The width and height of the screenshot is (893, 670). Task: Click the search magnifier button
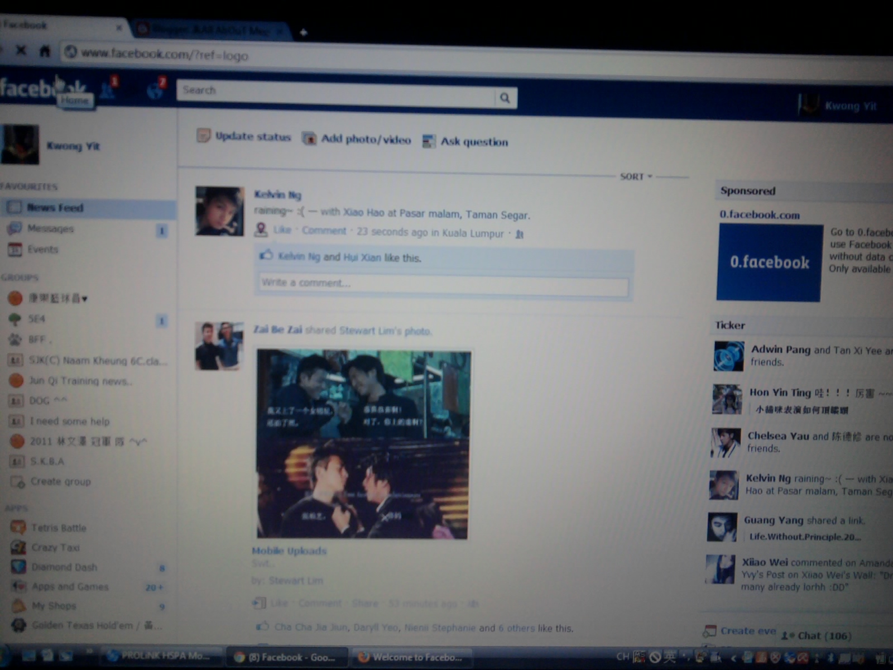(505, 98)
